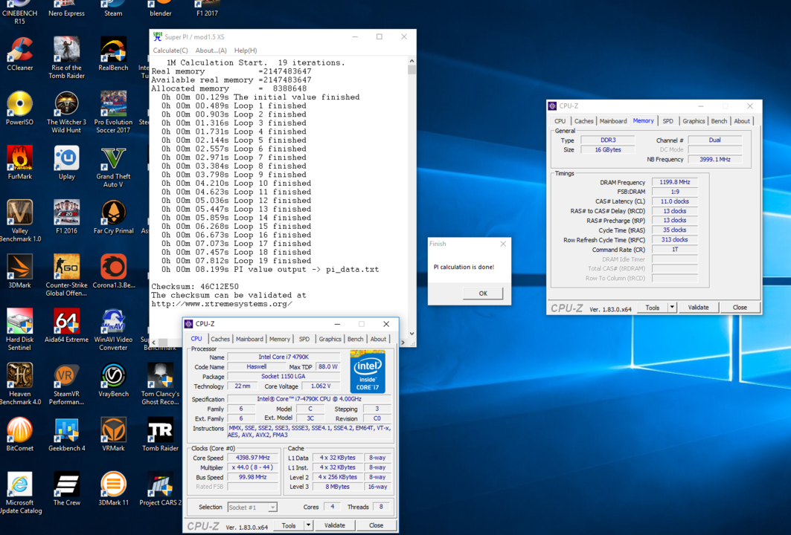Expand the Socket #1 selection dropdown
The image size is (791, 535).
(272, 508)
